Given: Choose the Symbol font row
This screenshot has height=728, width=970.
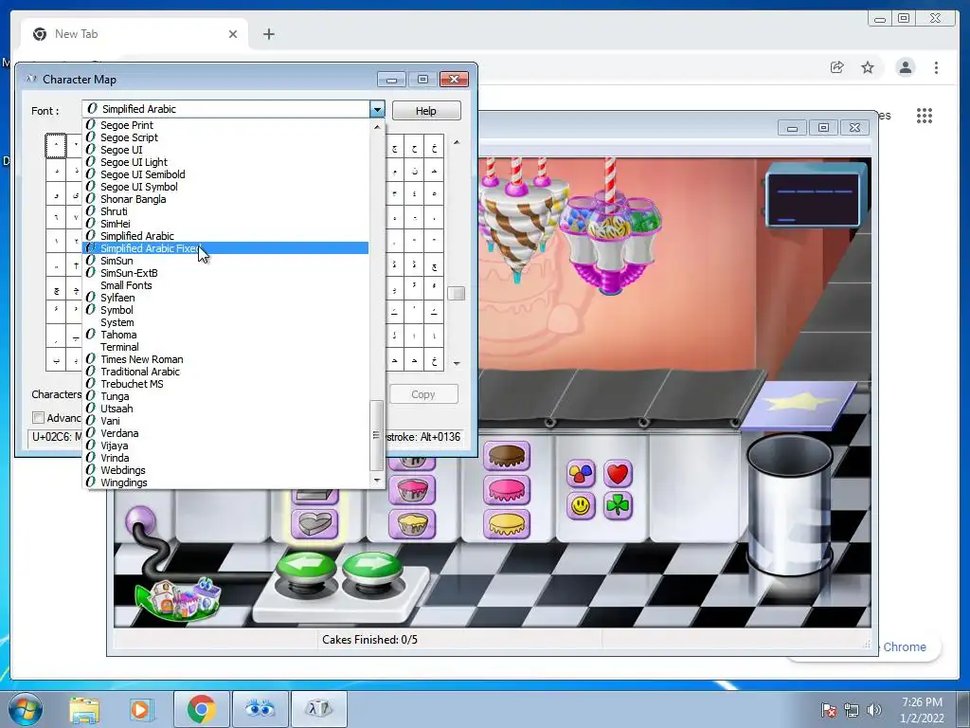Looking at the screenshot, I should tap(225, 310).
